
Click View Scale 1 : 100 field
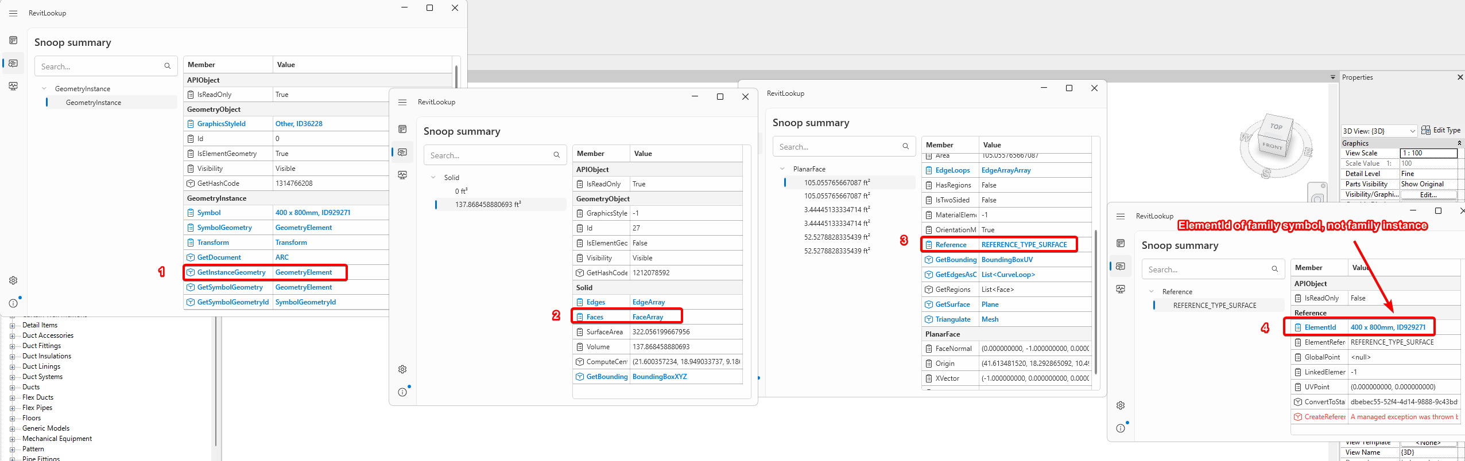[1428, 153]
